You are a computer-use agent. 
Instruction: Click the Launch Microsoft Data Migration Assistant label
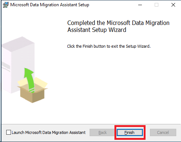click(x=49, y=132)
